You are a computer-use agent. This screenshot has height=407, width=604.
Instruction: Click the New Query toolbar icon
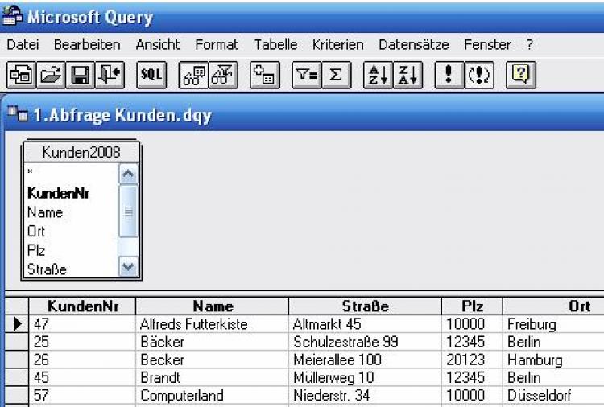19,75
